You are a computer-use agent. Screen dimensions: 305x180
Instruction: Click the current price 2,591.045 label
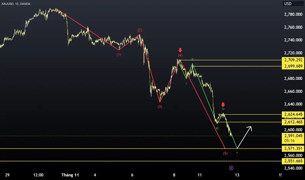[293, 138]
